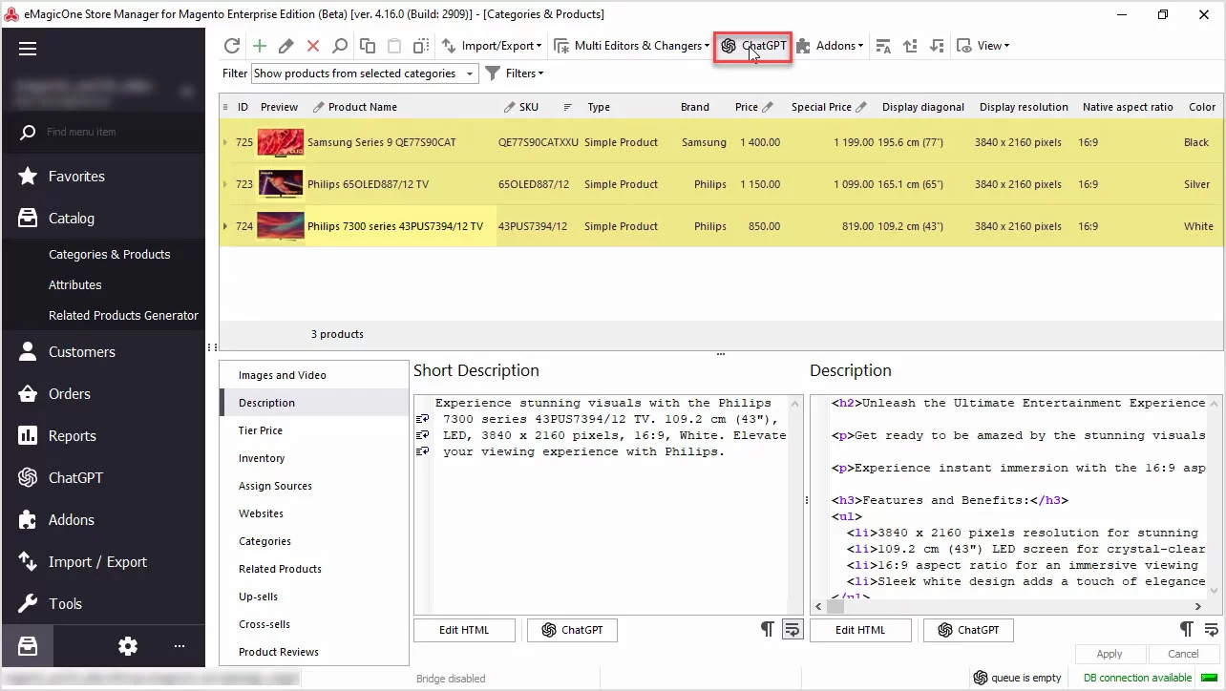Open the View dropdown

(983, 46)
